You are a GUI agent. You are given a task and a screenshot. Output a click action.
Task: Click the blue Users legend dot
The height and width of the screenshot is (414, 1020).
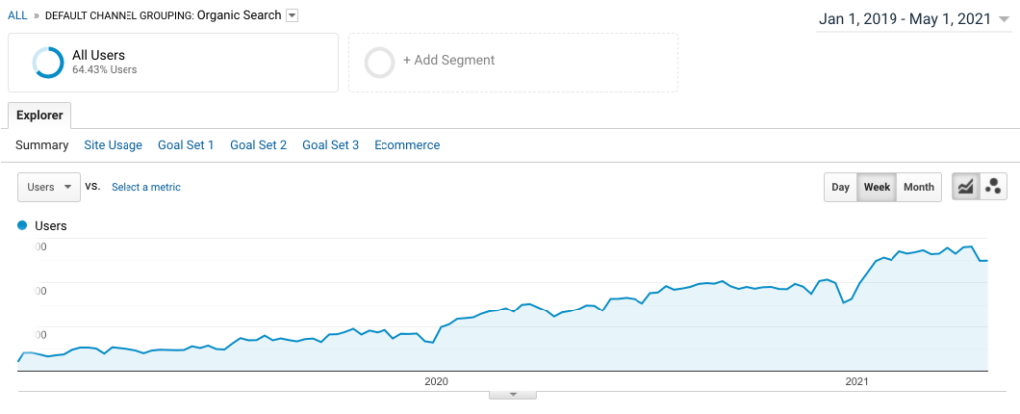(23, 226)
